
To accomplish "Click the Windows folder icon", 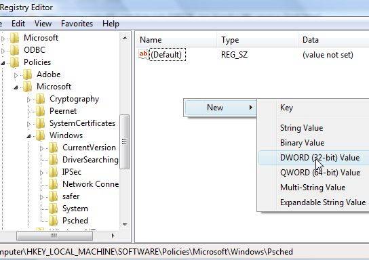I will click(41, 135).
